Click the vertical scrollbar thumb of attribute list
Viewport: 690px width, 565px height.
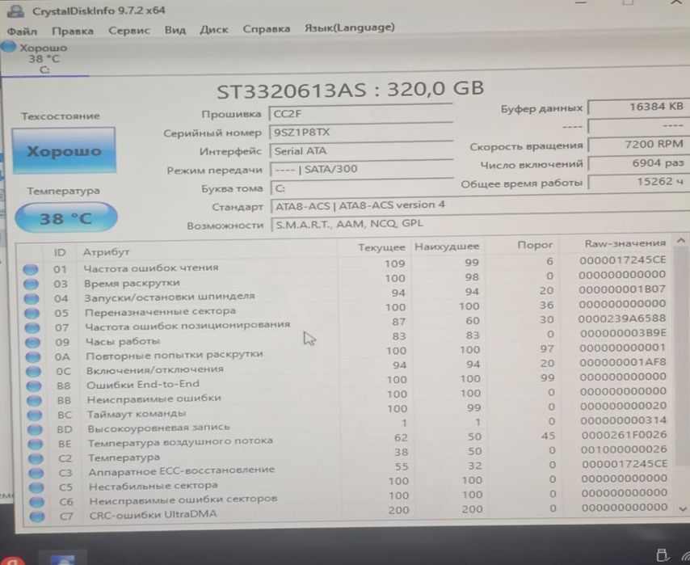click(682, 356)
